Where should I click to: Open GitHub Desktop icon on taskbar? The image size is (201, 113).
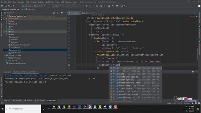click(84, 107)
